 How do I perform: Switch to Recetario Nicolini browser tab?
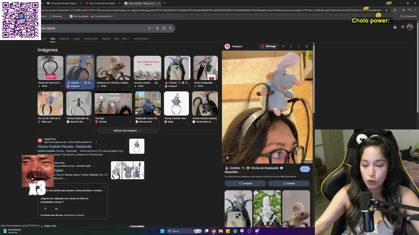64,3
